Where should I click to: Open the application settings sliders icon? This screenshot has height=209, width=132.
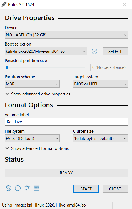tap(27, 188)
